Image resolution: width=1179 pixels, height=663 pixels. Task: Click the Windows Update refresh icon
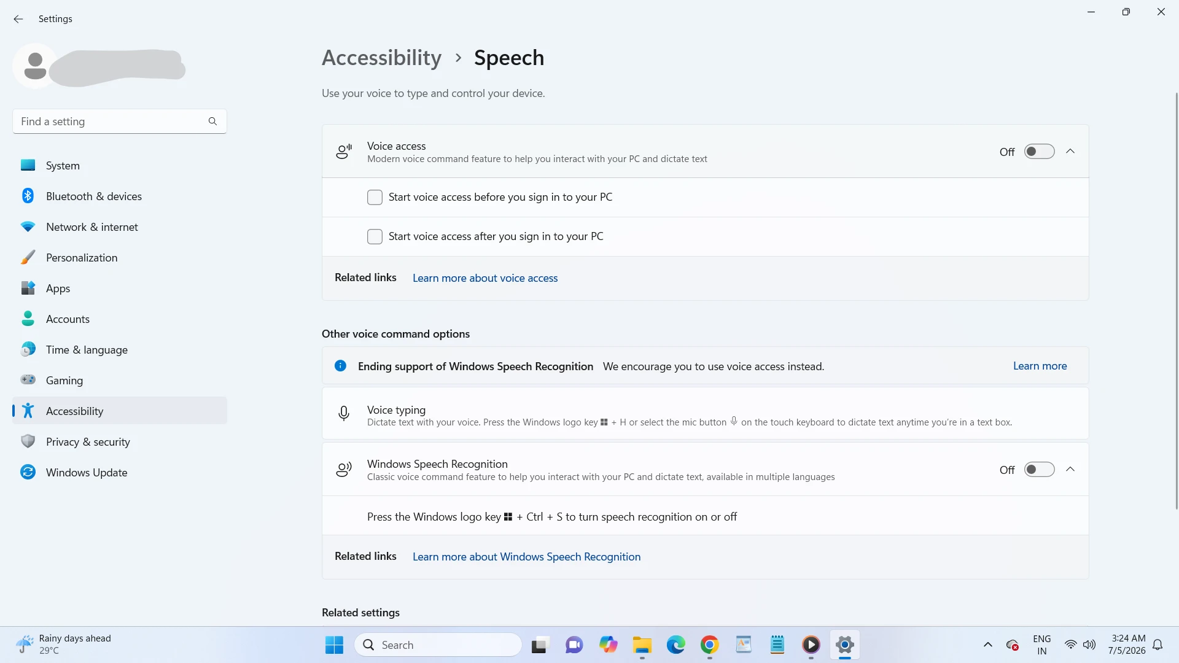point(28,472)
